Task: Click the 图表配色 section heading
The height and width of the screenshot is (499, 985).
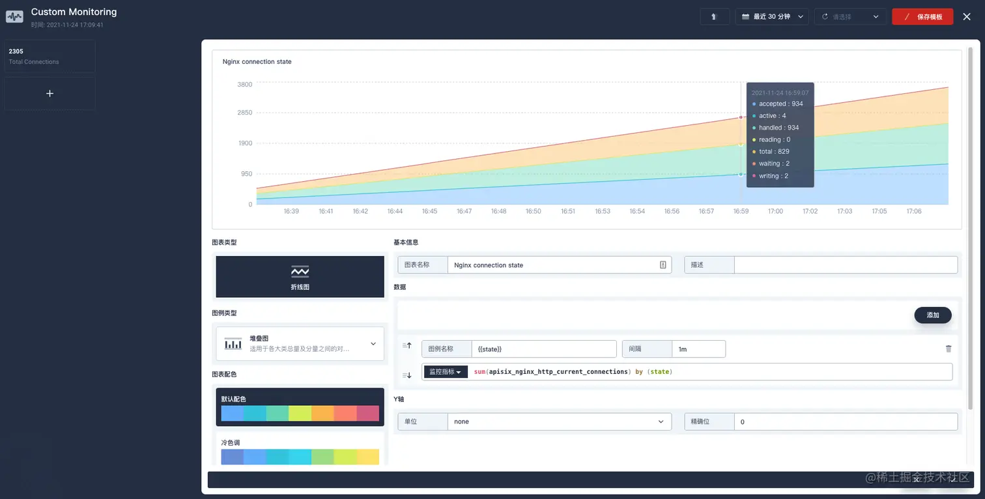Action: (224, 375)
